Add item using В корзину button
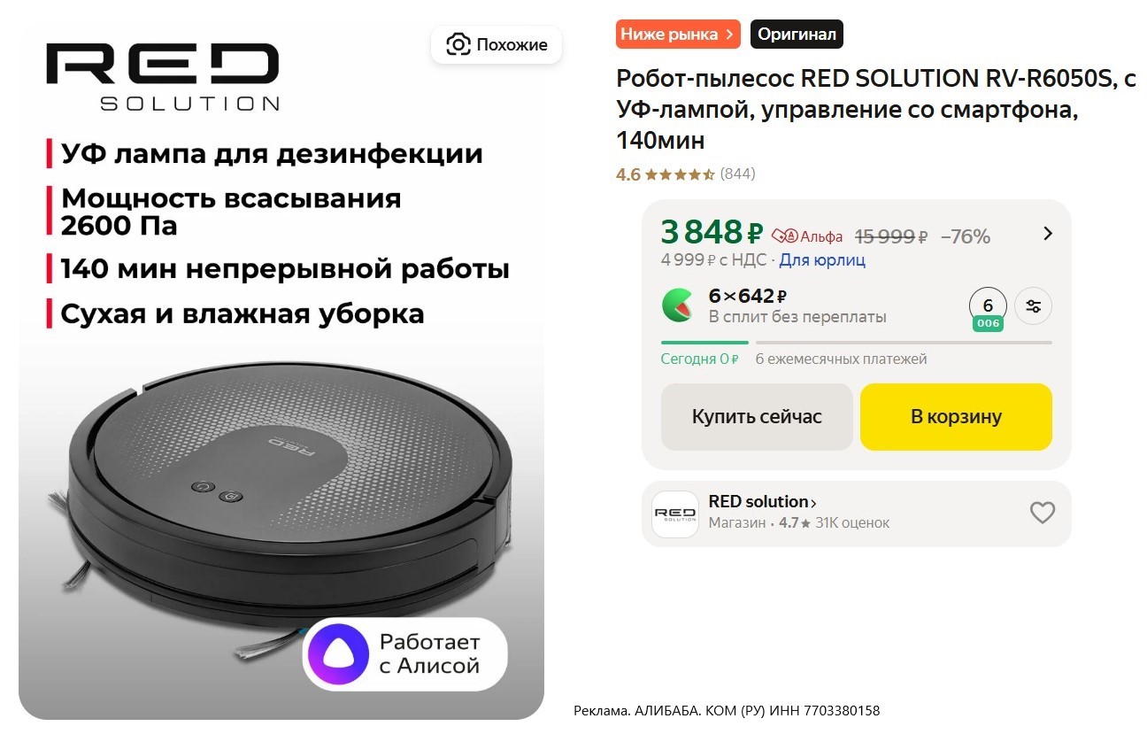Image resolution: width=1147 pixels, height=734 pixels. click(956, 417)
